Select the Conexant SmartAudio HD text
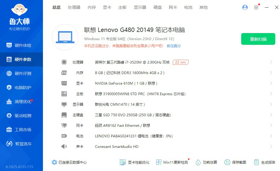 [x=117, y=147]
